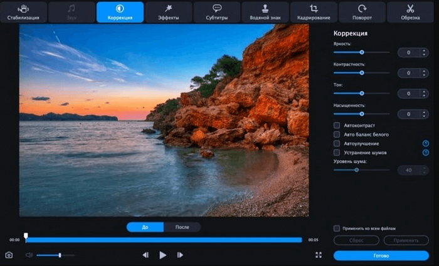This screenshot has height=266, width=439.
Task: Enable Устранение шумов checkbox
Action: coord(337,152)
